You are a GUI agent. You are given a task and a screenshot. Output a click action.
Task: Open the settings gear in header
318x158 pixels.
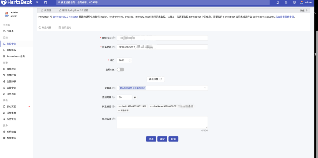(294, 2)
